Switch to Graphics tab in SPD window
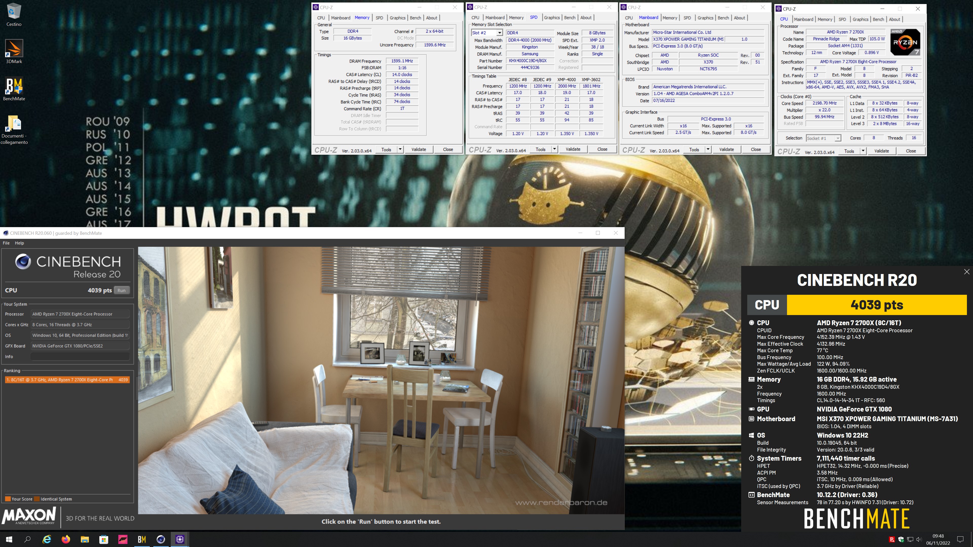 (552, 18)
